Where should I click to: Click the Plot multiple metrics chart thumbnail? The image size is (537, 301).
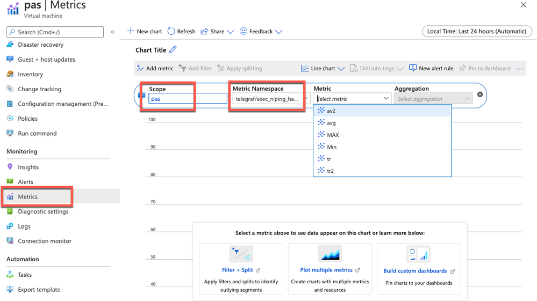point(330,253)
